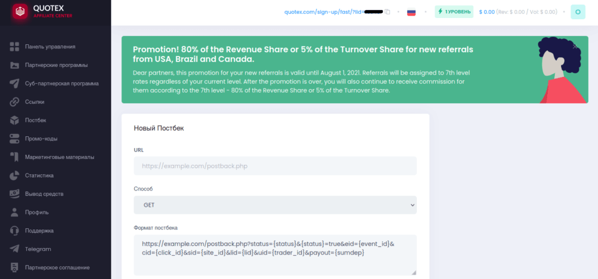Open the Russian flag language selector
This screenshot has height=279, width=598.
tap(411, 12)
